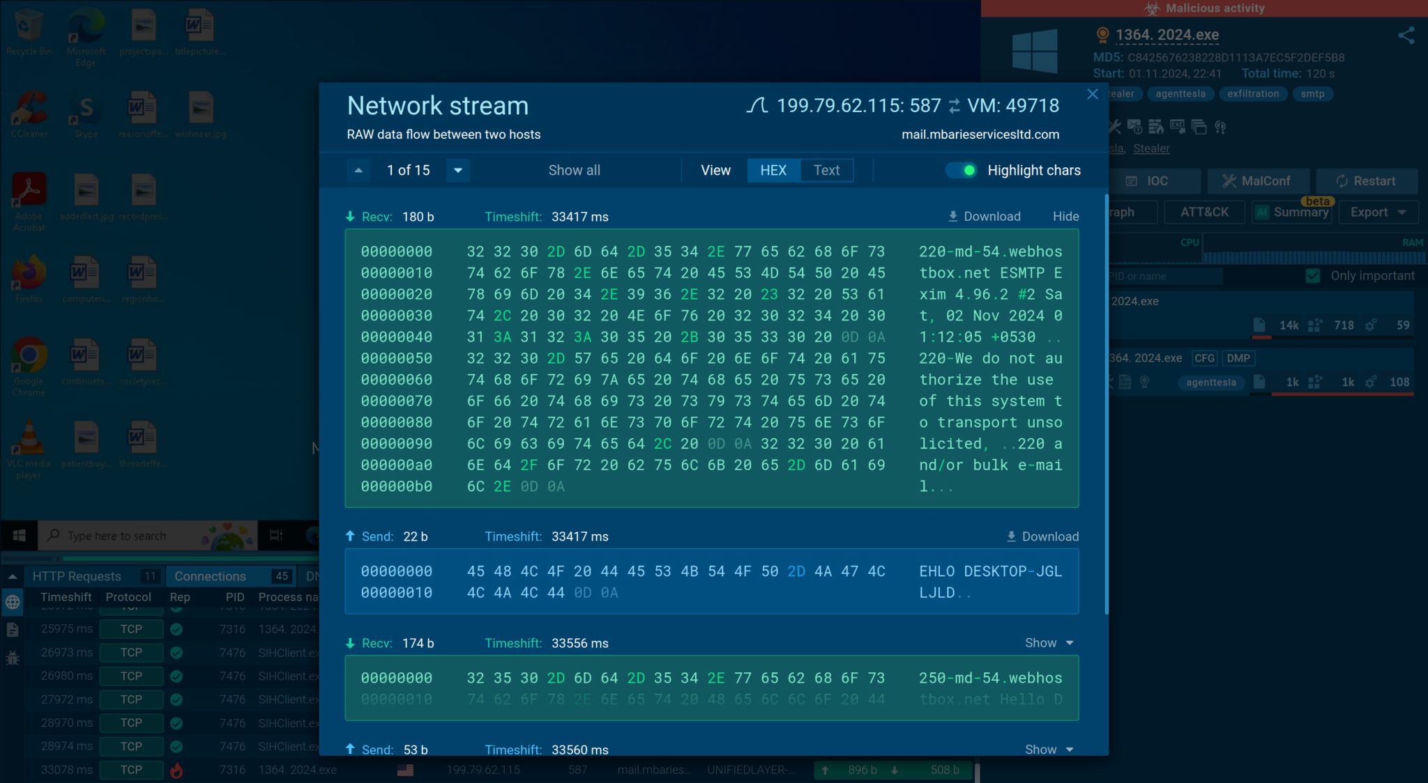This screenshot has width=1428, height=783.
Task: Open the stream number dropdown arrow
Action: coord(458,171)
